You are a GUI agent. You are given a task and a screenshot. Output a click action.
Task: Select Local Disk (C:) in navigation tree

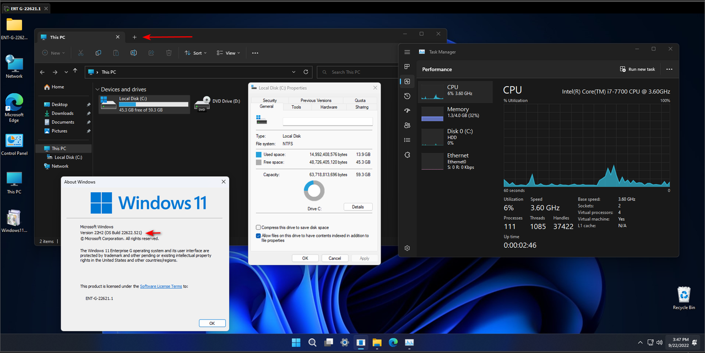click(x=68, y=158)
